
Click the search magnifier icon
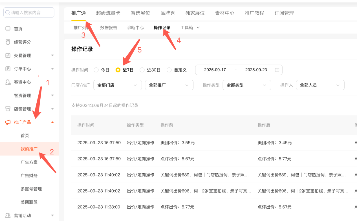click(x=8, y=13)
